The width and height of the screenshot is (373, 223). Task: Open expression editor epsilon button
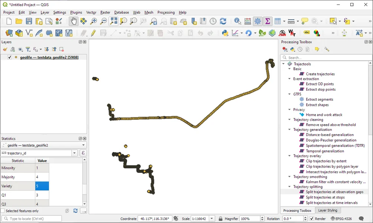[x=83, y=153]
